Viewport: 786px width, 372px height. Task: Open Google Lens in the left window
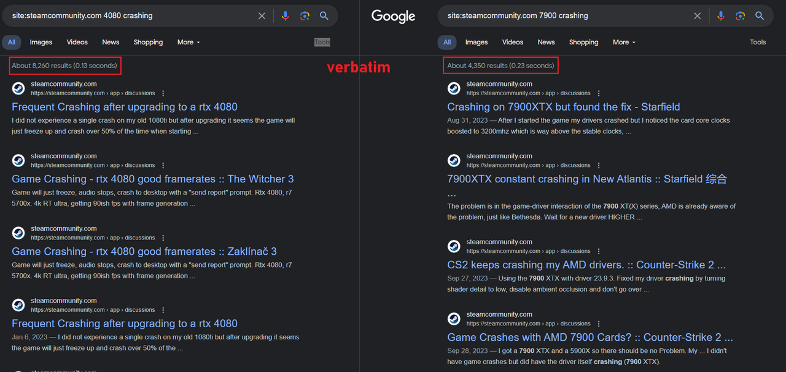tap(305, 16)
